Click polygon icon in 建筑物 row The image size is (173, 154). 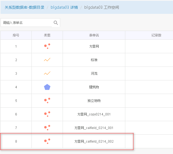[47, 87]
